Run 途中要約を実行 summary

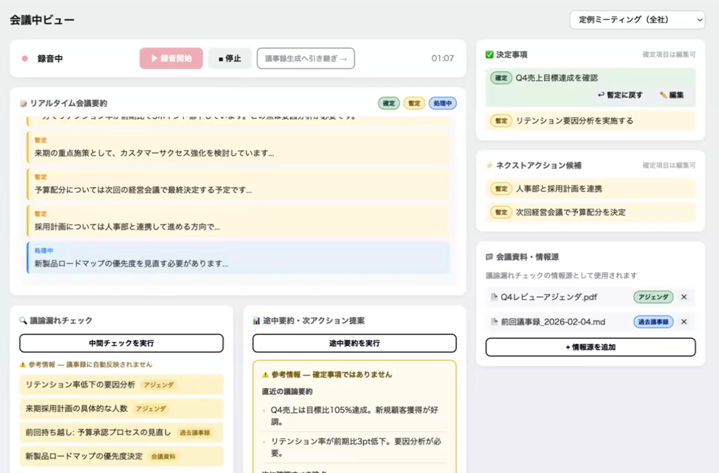[354, 343]
